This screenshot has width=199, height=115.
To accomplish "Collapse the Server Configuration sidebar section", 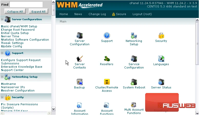I will point(2,19).
